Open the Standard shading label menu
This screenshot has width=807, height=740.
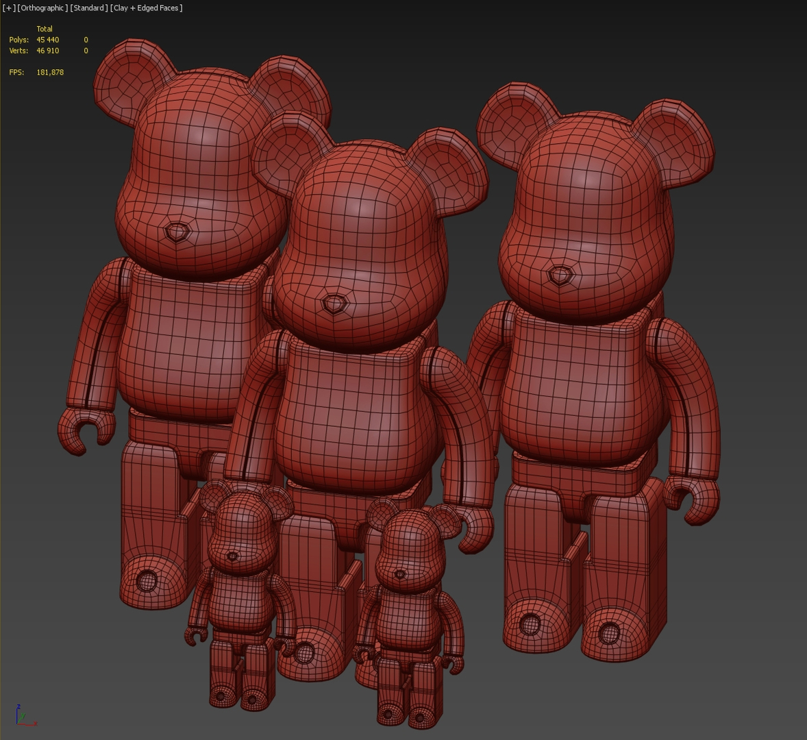coord(89,8)
